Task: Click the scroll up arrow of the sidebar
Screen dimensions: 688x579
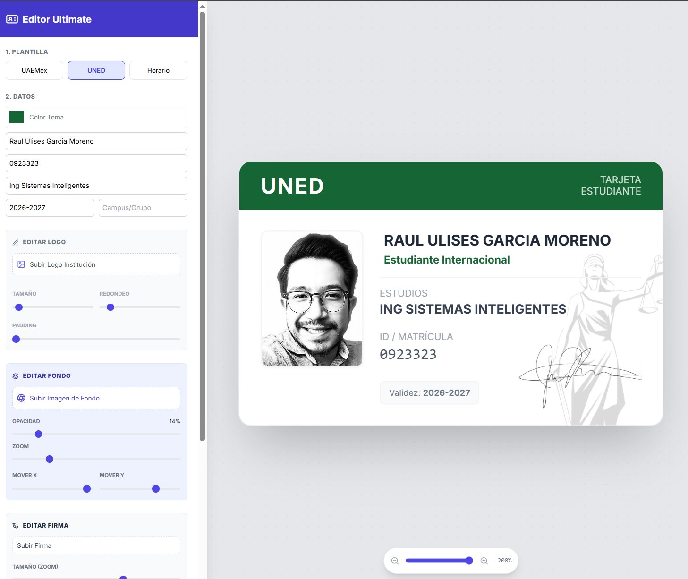Action: tap(203, 7)
